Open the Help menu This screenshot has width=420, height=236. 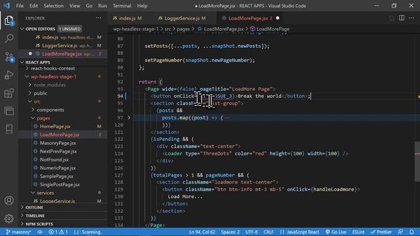(x=142, y=6)
